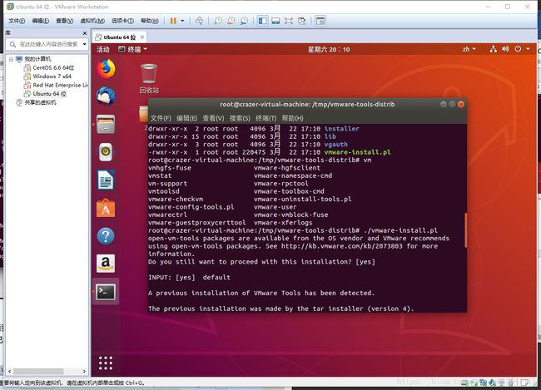Open the Files manager from the dock
The image size is (541, 390).
click(106, 124)
